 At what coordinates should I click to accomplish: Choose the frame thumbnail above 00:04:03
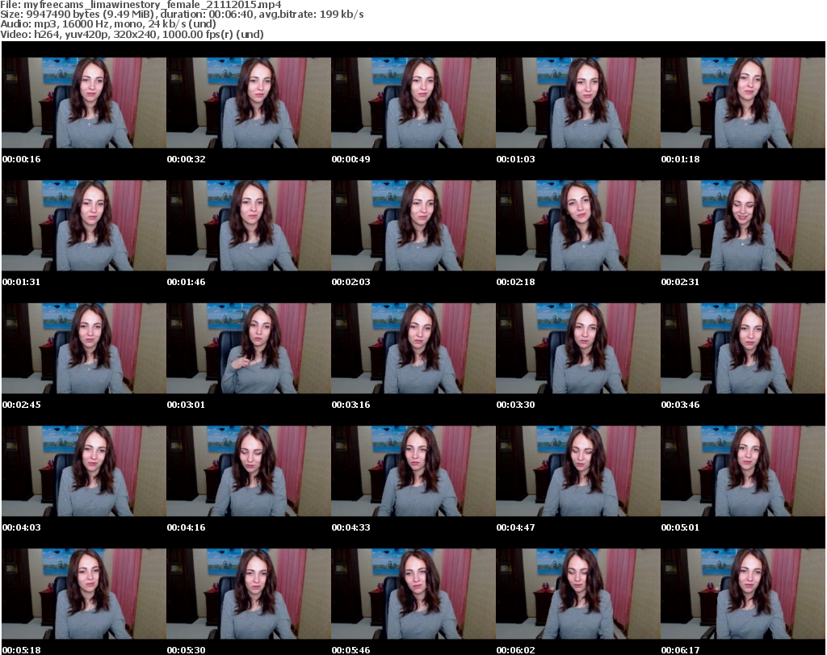[84, 472]
